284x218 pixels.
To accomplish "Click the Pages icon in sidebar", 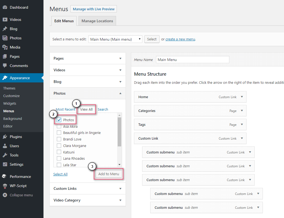I will 5,56.
